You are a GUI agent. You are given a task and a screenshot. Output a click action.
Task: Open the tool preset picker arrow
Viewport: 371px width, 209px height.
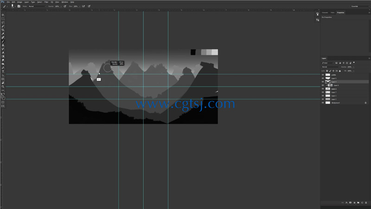point(7,7)
